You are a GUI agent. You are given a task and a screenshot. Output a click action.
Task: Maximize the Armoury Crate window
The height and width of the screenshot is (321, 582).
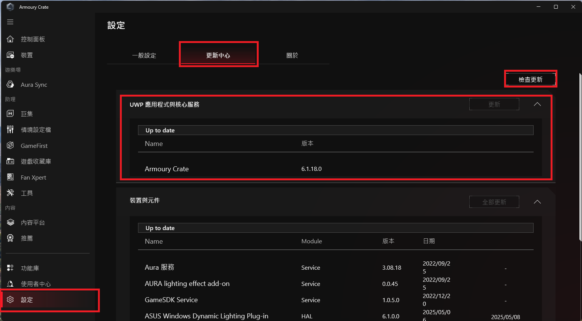coord(556,7)
